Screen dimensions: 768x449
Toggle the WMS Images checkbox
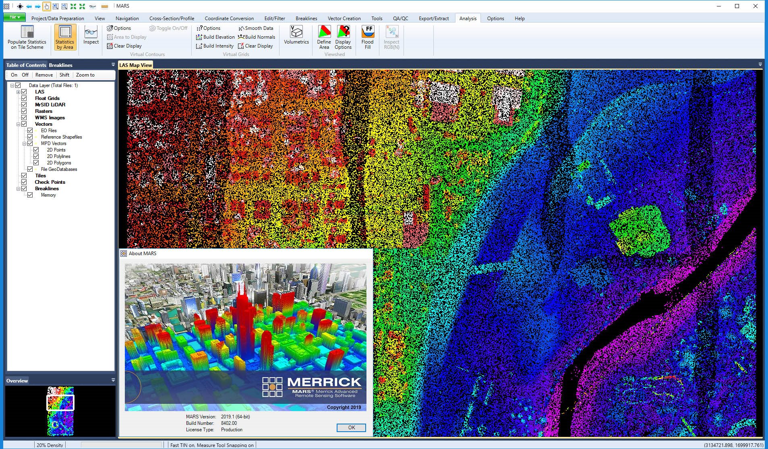coord(24,118)
